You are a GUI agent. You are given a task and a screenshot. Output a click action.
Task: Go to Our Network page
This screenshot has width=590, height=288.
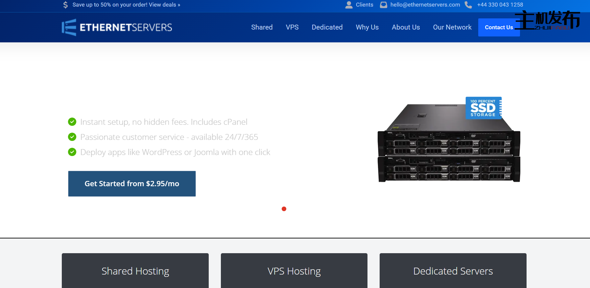point(452,27)
